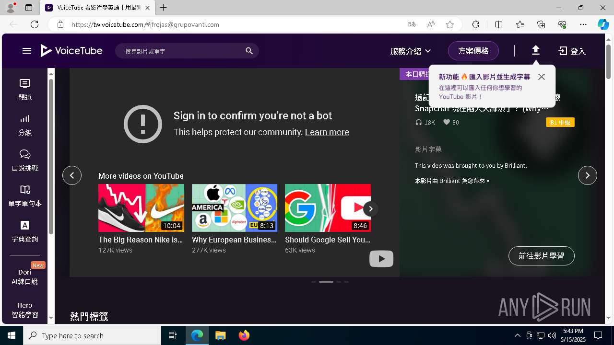The width and height of the screenshot is (614, 345).
Task: Click the read aloud icon
Action: coord(431,24)
